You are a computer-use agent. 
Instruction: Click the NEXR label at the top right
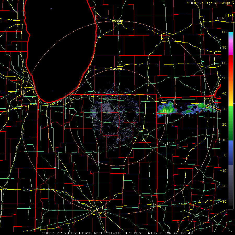coord(230,16)
